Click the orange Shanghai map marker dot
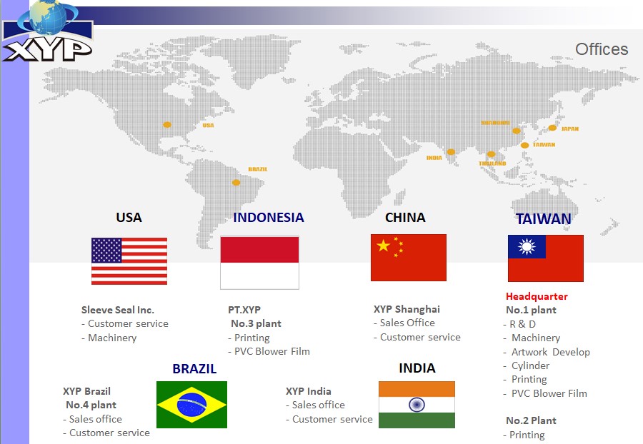 pos(517,131)
